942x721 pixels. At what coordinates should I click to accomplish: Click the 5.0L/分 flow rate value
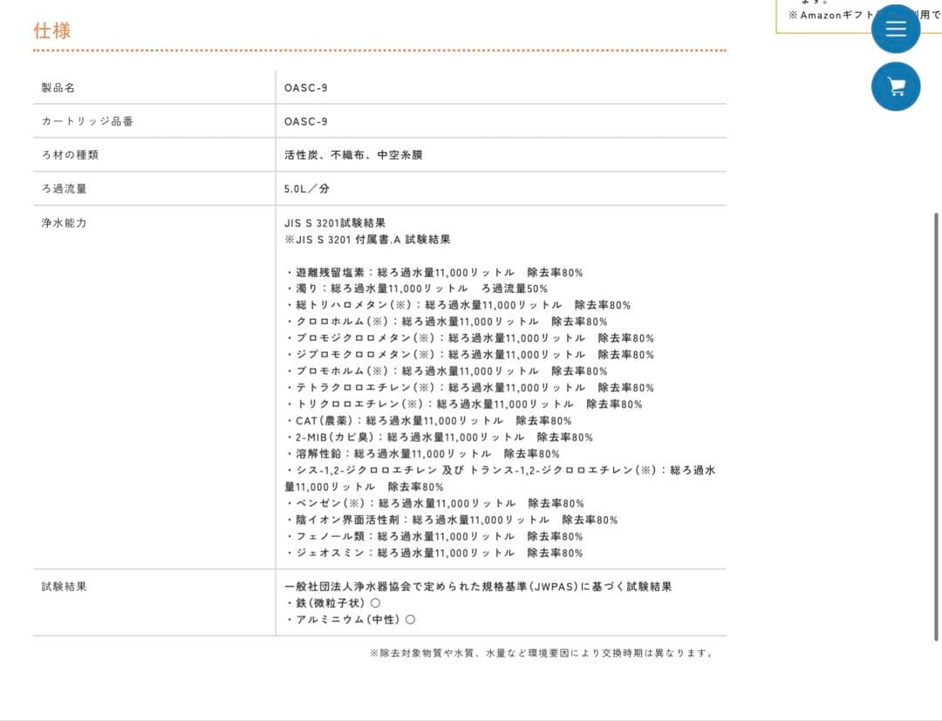click(307, 188)
